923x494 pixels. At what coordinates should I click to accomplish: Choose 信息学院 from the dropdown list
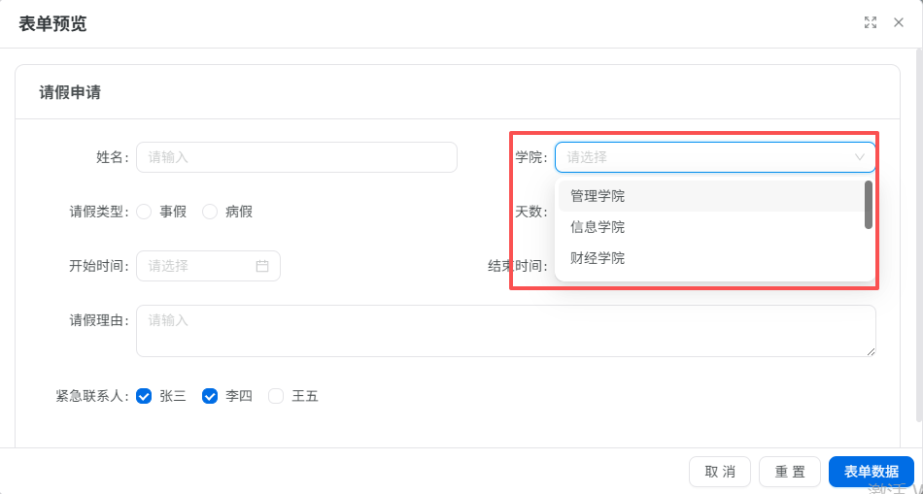[711, 227]
